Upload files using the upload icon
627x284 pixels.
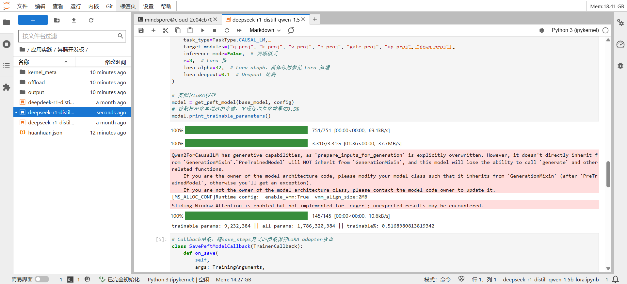74,20
